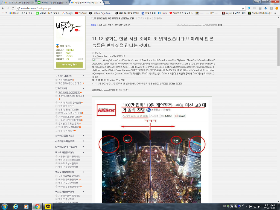Viewport: 280px width, 210px height.
Task: Open the Football Statistics bookmark
Action: (260, 13)
